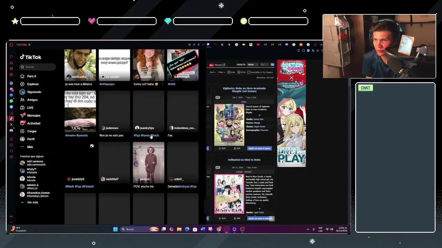Open Telegram in Opera sidebar
442x248 pixels.
(11, 107)
